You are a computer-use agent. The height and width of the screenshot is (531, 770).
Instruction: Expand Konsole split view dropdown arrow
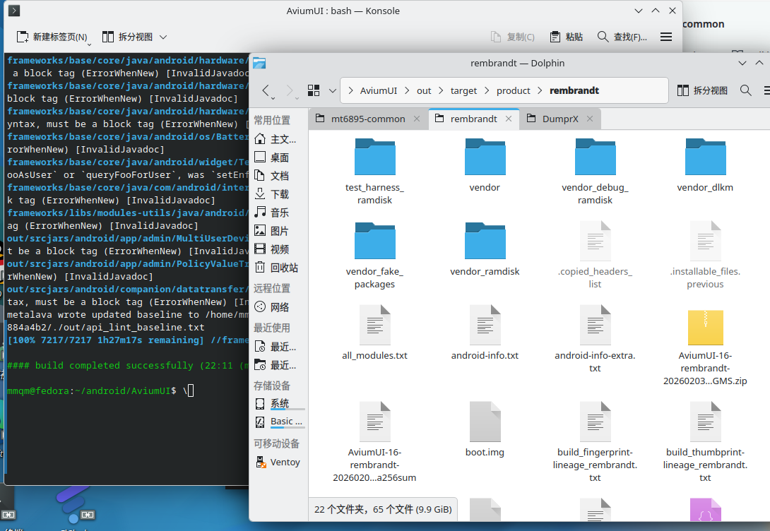pyautogui.click(x=163, y=37)
